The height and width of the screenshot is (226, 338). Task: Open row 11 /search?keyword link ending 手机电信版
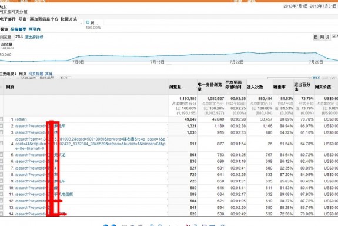coord(44,194)
